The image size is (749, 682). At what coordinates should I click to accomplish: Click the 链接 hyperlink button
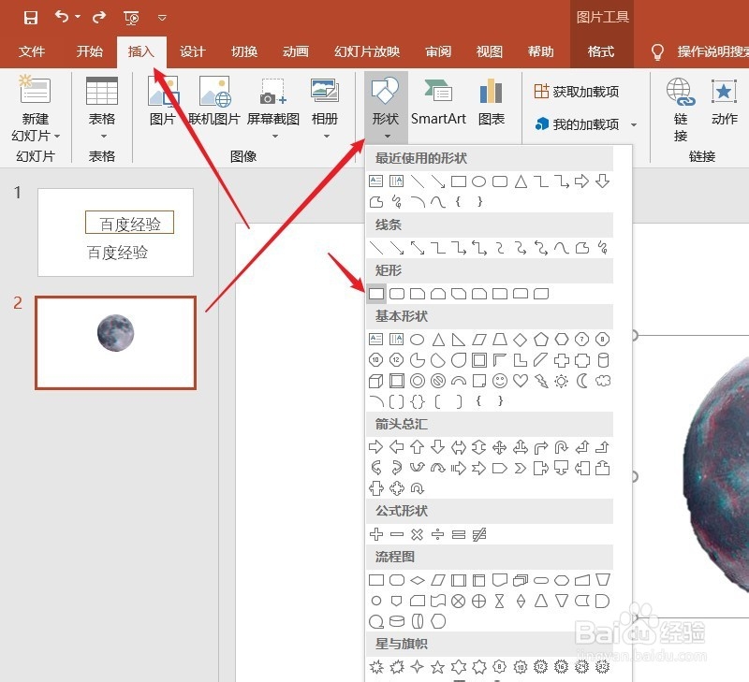coord(681,109)
